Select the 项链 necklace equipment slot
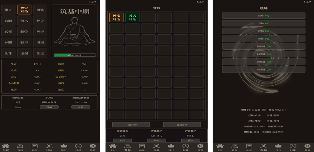Image resolution: width=314 pixels, height=152 pixels. click(40, 10)
